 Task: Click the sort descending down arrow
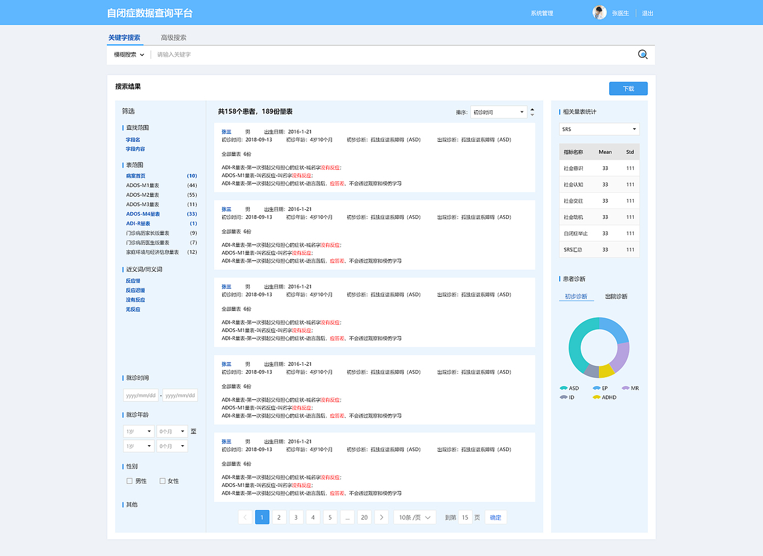pyautogui.click(x=532, y=114)
